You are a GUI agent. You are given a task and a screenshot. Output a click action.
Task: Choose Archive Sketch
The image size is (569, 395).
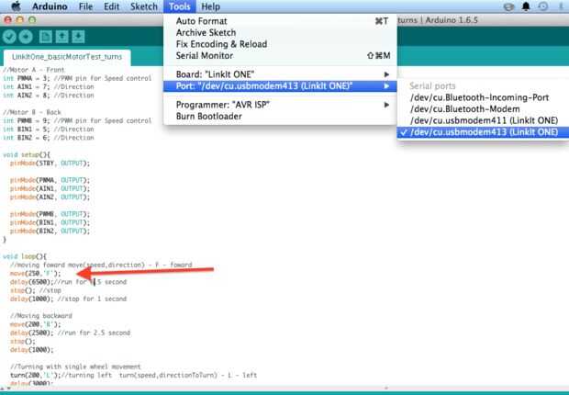coord(280,33)
